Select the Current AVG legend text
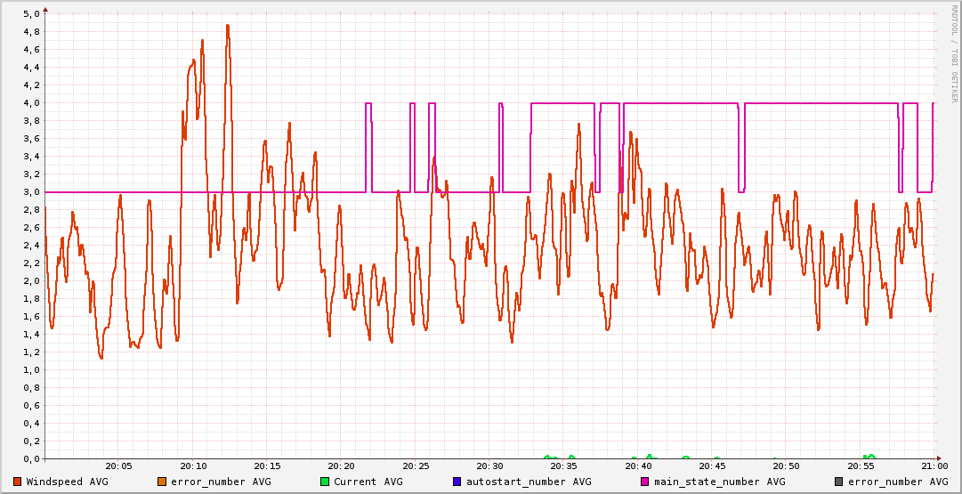The height and width of the screenshot is (494, 962). 368,482
